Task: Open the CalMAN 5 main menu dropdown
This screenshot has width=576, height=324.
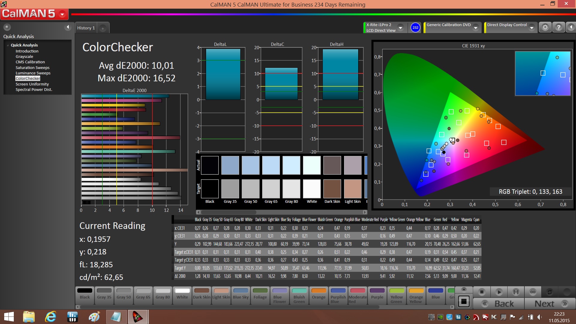Action: 62,14
